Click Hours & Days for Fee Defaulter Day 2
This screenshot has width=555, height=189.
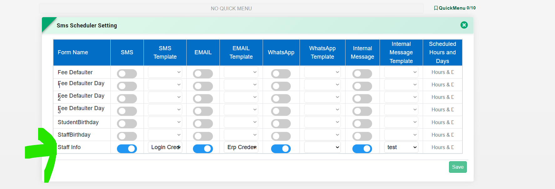pyautogui.click(x=442, y=97)
